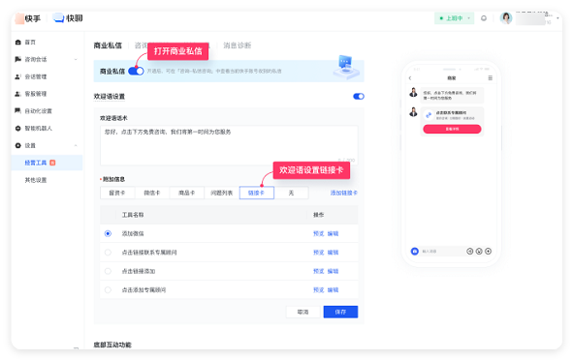Click the voice icon in preview input bar
This screenshot has width=573, height=360.
point(470,251)
